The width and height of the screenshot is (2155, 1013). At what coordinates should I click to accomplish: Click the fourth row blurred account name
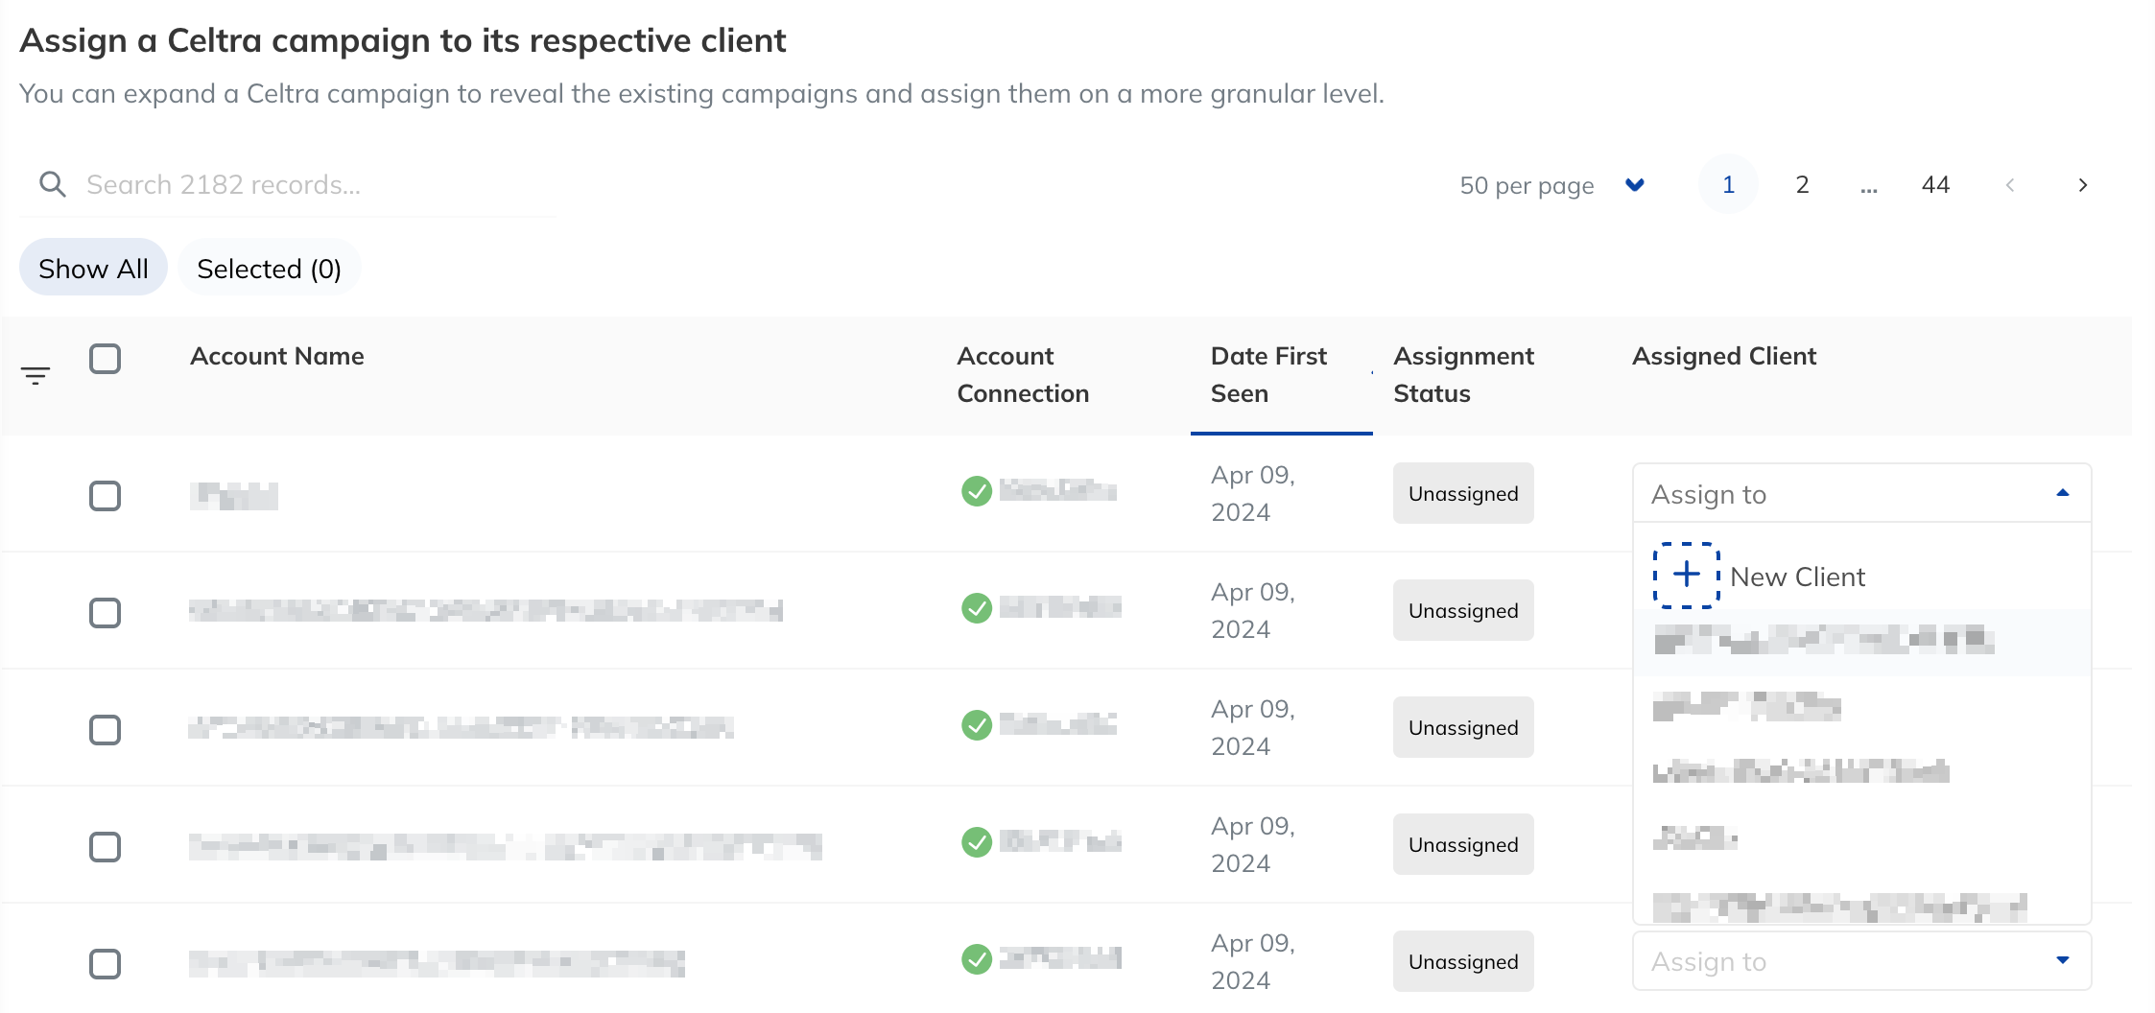506,846
